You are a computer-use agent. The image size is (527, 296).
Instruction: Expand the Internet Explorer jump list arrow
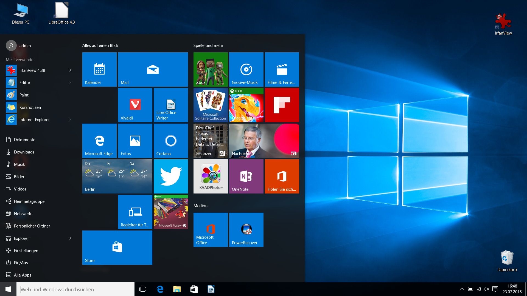[x=70, y=120]
